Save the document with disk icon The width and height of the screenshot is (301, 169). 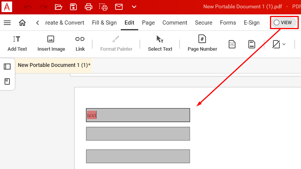tap(73, 7)
